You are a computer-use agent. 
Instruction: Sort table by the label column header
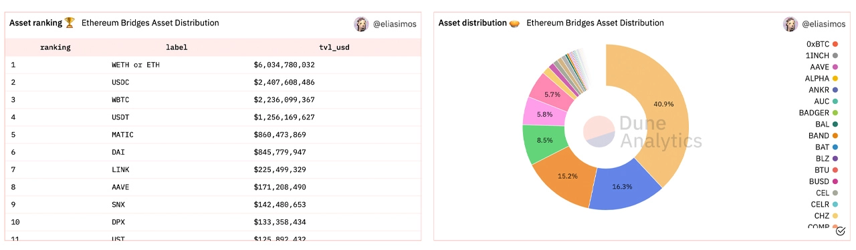[x=177, y=47]
